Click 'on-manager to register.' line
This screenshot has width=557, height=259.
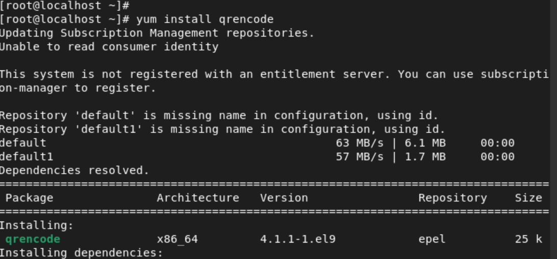tap(78, 88)
